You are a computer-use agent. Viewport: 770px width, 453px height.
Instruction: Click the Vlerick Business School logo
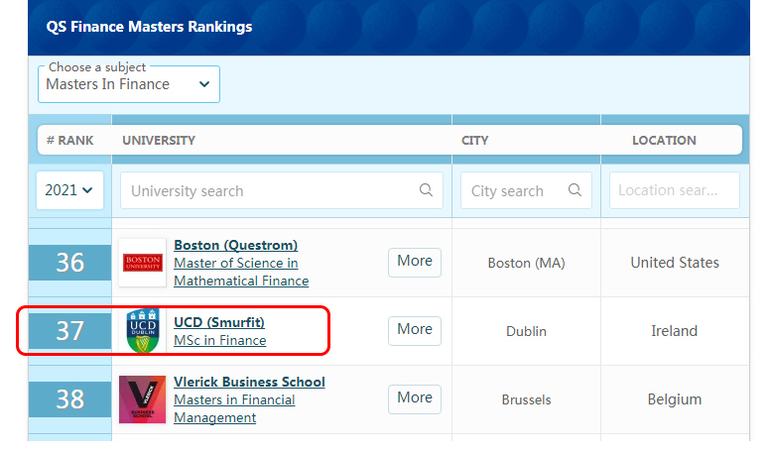(x=142, y=399)
